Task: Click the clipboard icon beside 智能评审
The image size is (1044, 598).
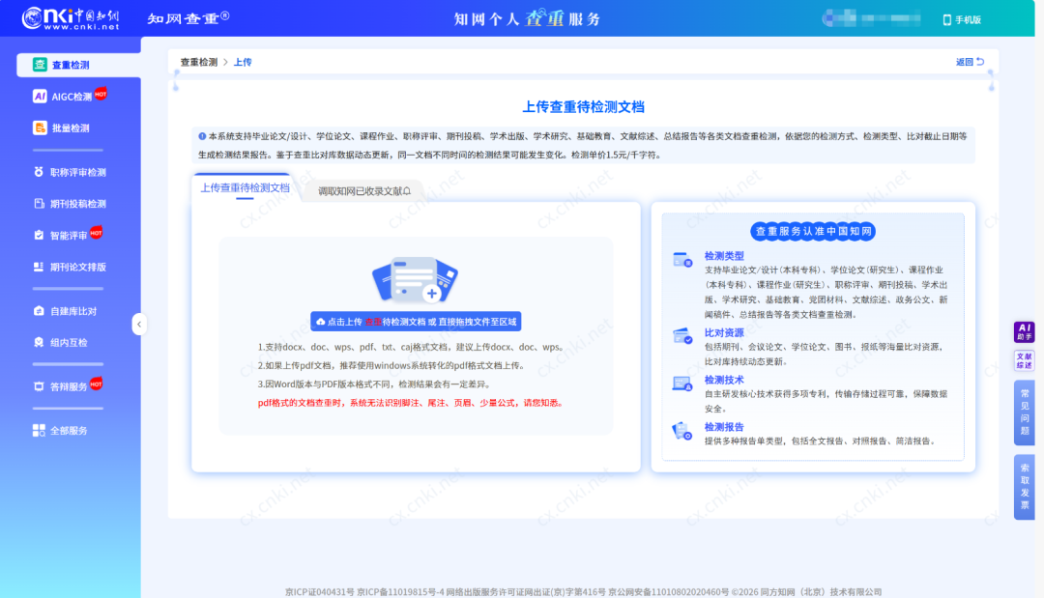Action: pyautogui.click(x=39, y=235)
